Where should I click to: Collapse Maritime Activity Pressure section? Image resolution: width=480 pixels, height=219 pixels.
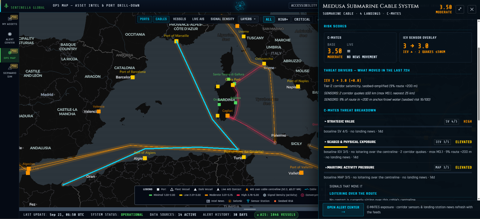[398, 167]
